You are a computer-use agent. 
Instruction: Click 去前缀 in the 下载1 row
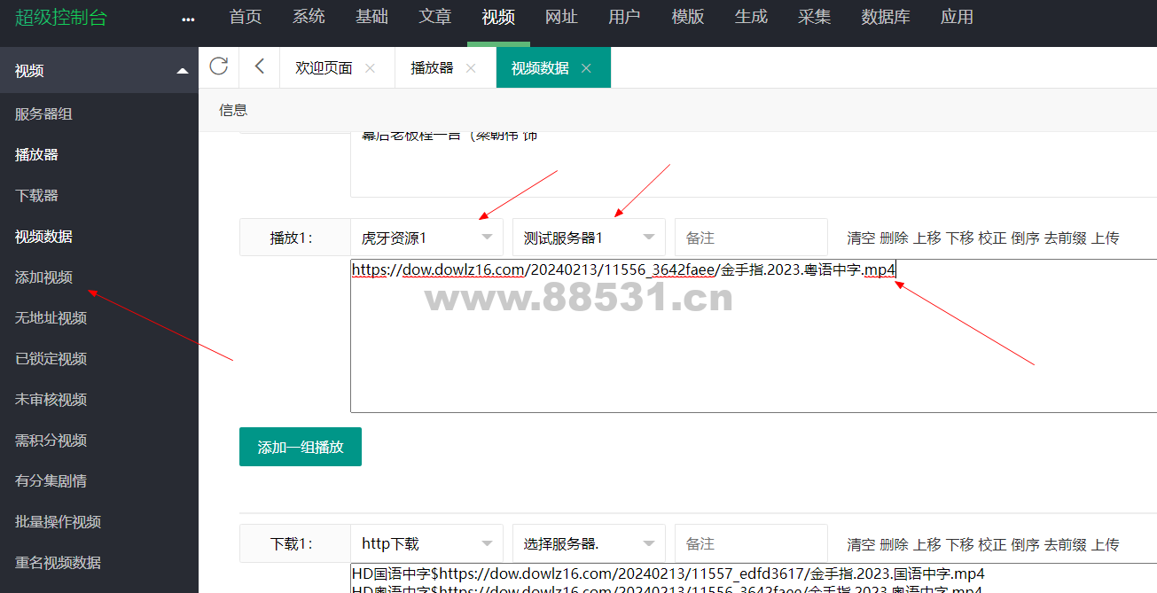click(x=1065, y=544)
